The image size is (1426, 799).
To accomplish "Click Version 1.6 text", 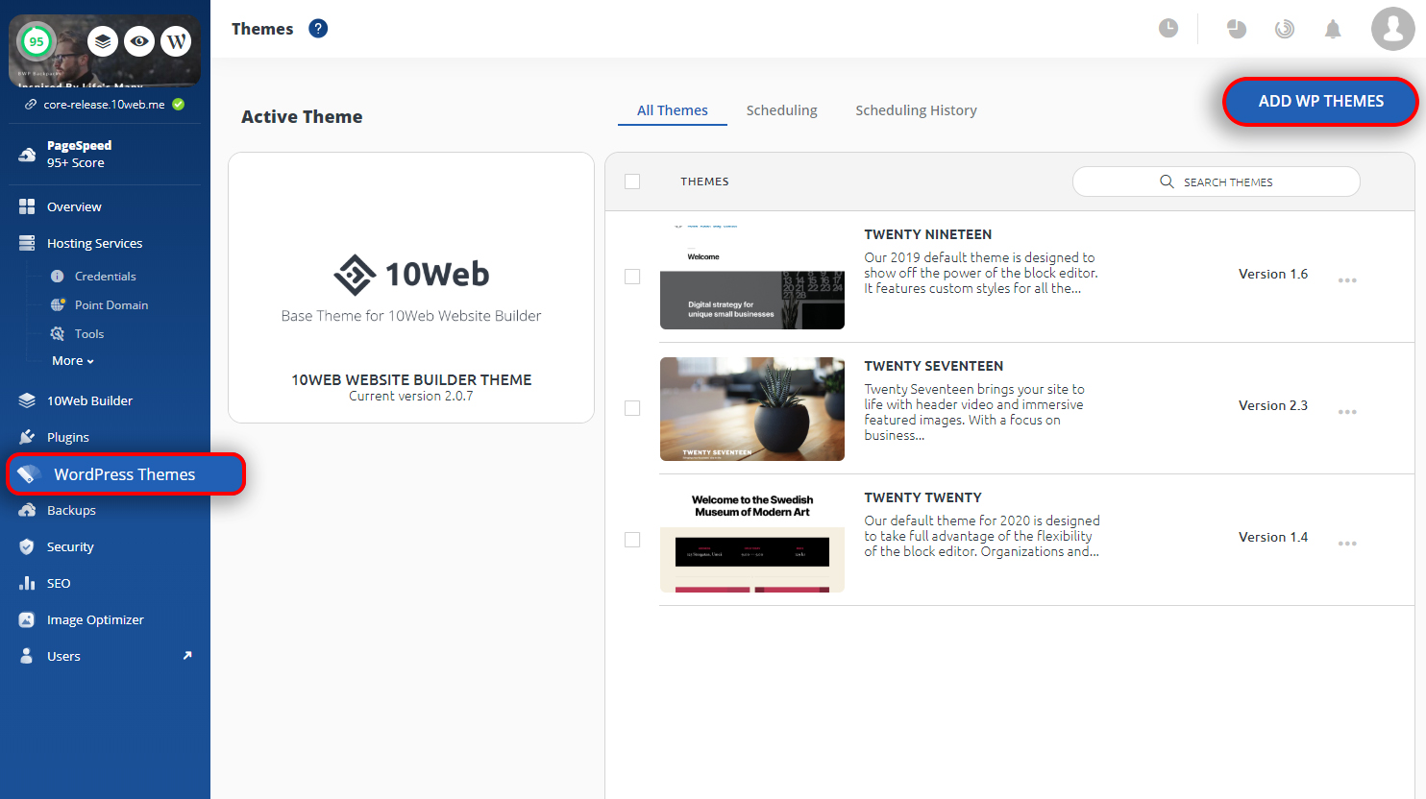I will [x=1273, y=274].
